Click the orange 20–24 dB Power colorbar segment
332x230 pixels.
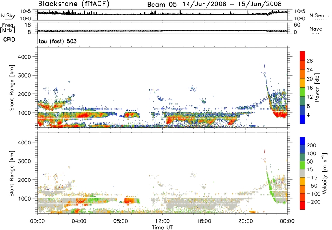tap(303, 74)
